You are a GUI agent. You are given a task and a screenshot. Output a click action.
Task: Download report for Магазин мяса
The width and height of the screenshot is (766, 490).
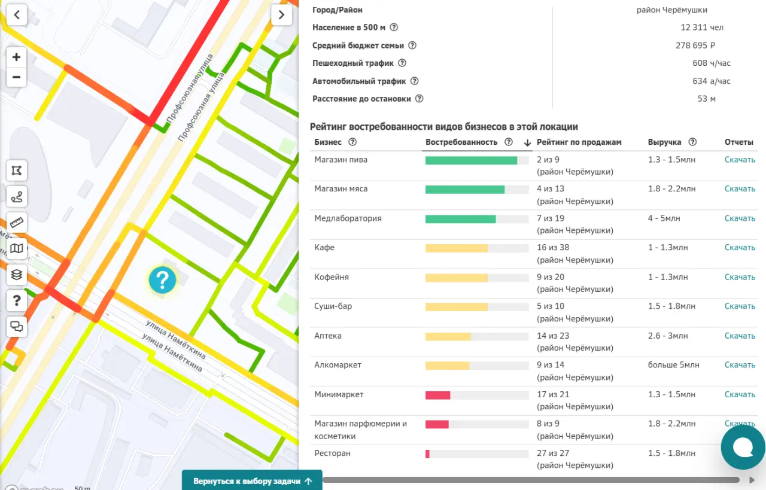click(x=740, y=188)
